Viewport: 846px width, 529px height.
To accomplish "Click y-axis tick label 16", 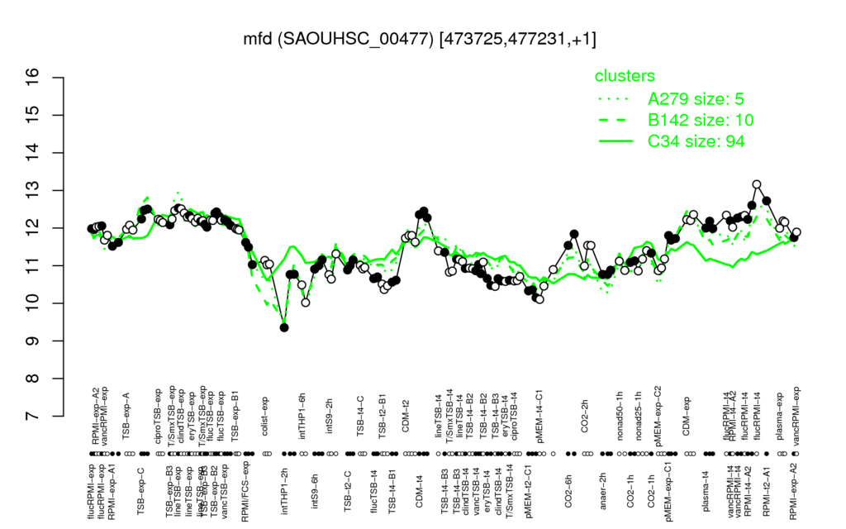I will click(x=33, y=78).
